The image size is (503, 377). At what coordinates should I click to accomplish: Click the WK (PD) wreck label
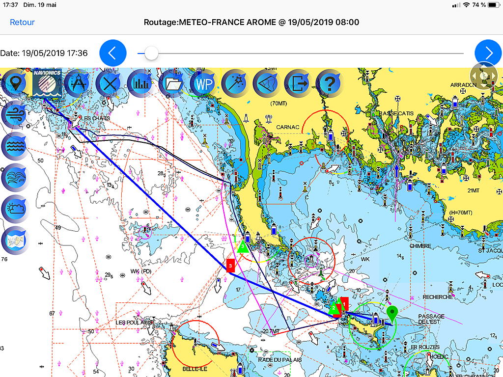click(141, 271)
